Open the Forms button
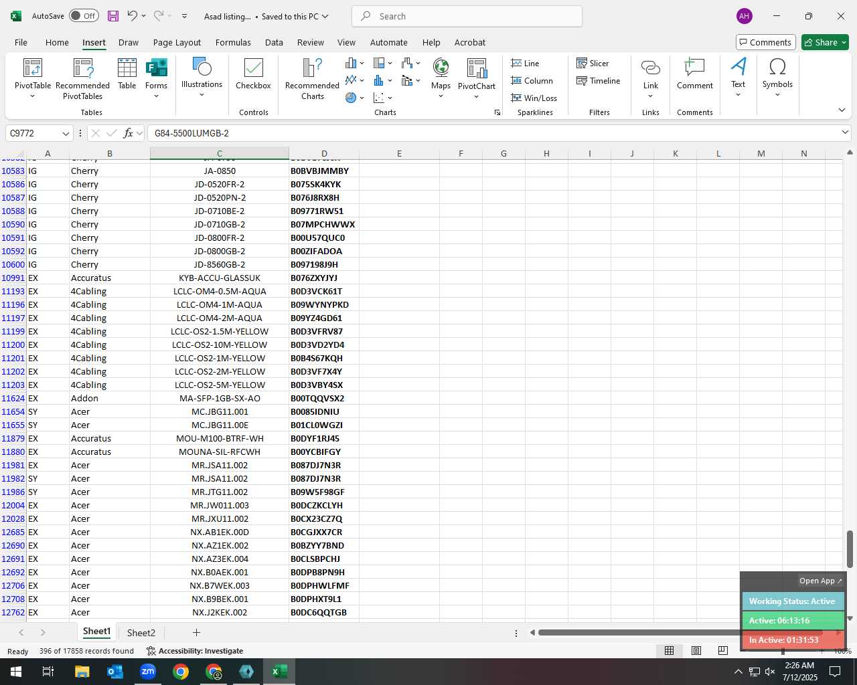 (x=156, y=78)
